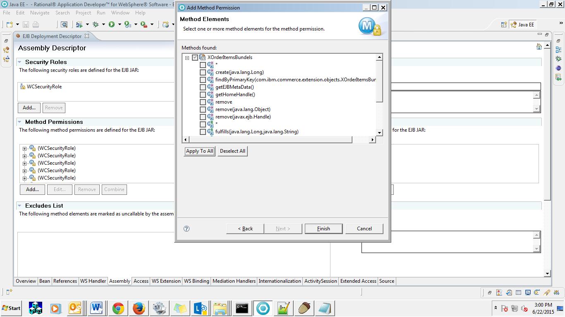Click the Finish button
Image resolution: width=565 pixels, height=317 pixels.
click(323, 228)
